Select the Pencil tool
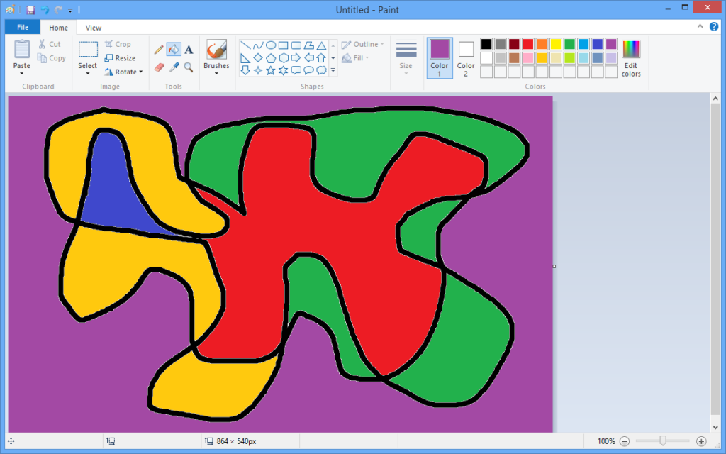This screenshot has width=726, height=454. pos(159,50)
